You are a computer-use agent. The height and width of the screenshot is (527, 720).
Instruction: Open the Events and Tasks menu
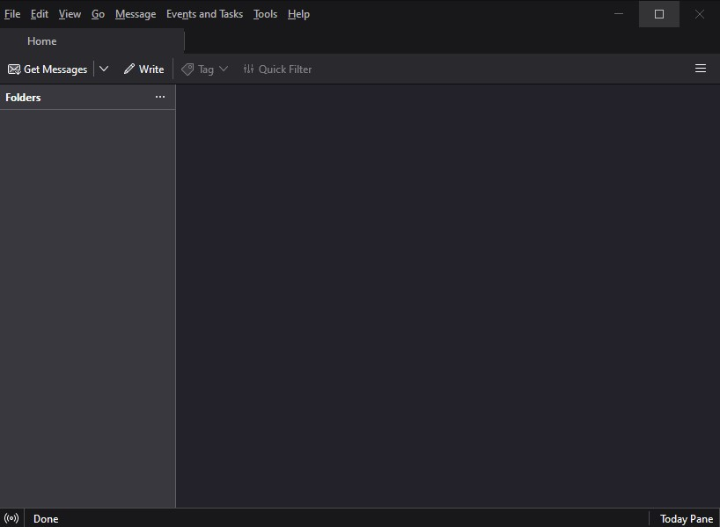click(x=204, y=14)
